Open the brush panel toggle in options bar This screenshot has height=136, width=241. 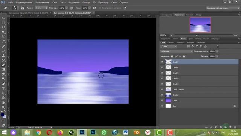pos(23,8)
